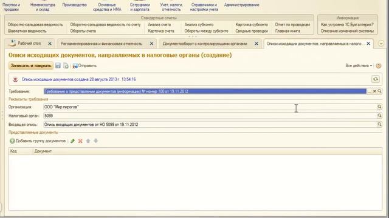Open the Номенклатура и склад section

click(x=43, y=7)
